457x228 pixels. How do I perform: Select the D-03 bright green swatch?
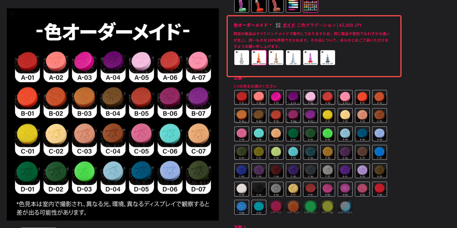(327, 134)
